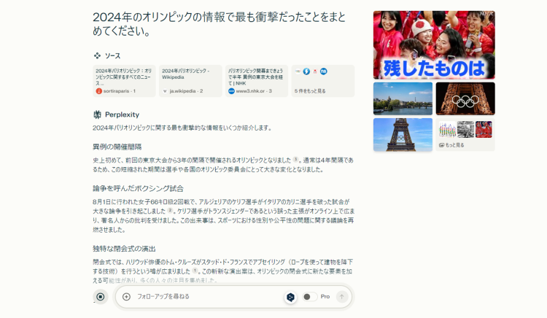The image size is (547, 318).
Task: Click the blue lightning favicon in more sources
Action: coord(306,71)
